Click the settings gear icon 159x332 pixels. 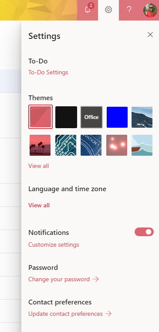click(x=108, y=10)
